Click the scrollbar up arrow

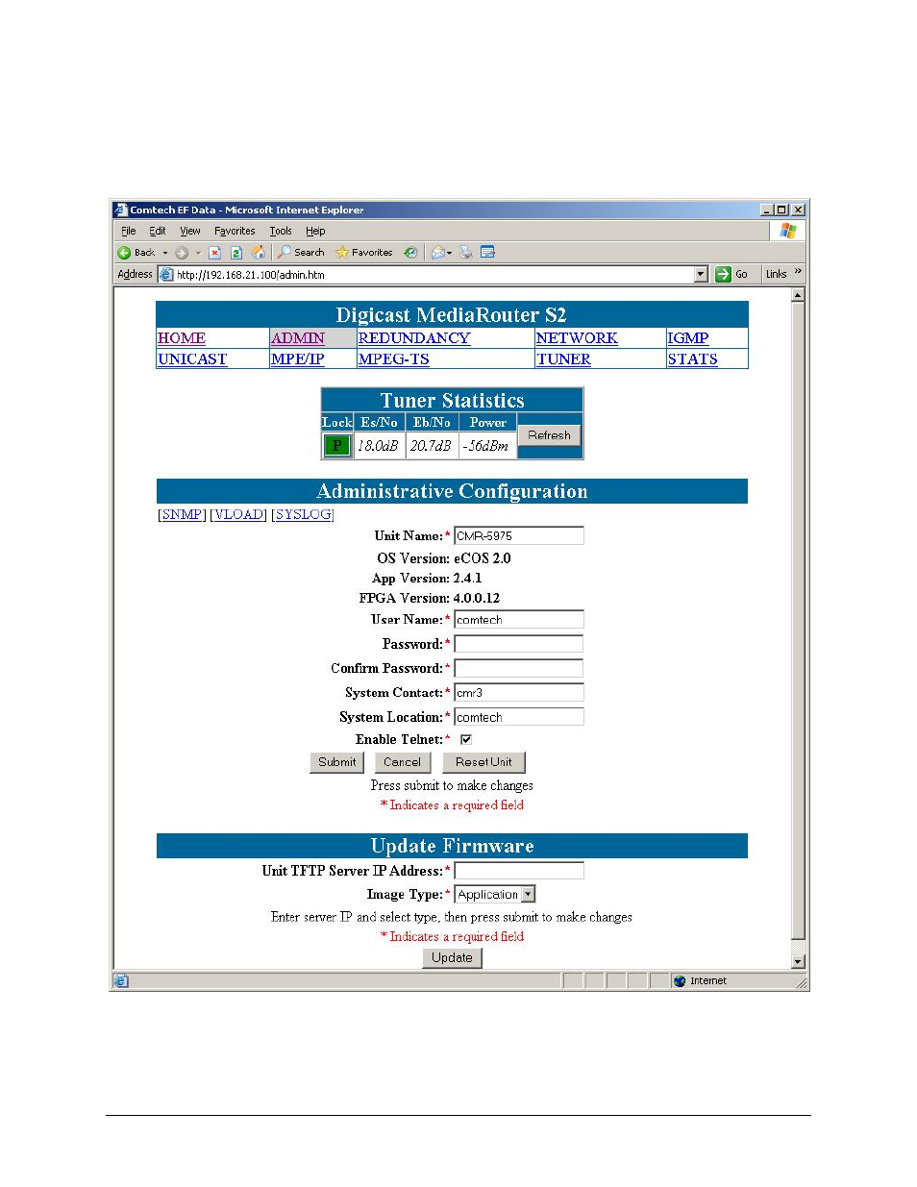[798, 295]
